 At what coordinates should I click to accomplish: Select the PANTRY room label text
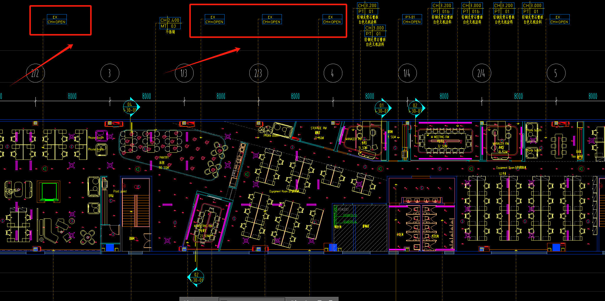point(164,158)
